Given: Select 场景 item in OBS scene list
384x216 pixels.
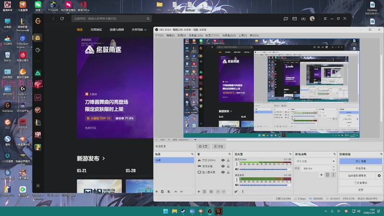Looking at the screenshot, I should point(174,160).
